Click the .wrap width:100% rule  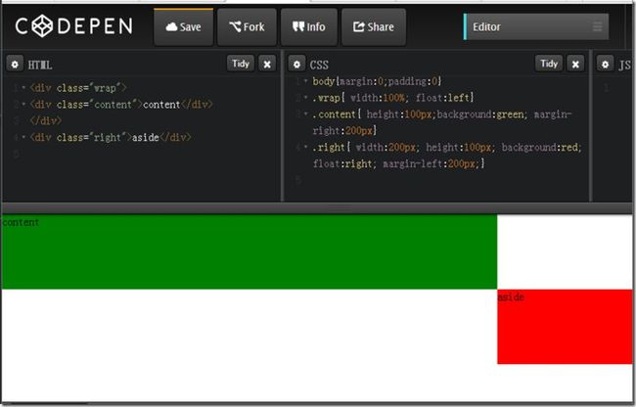393,98
